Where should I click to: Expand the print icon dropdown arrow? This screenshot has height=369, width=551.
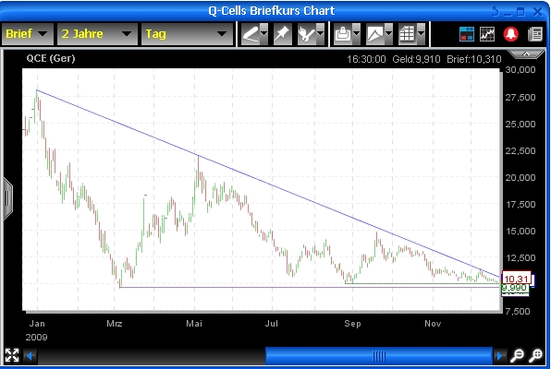(x=356, y=34)
